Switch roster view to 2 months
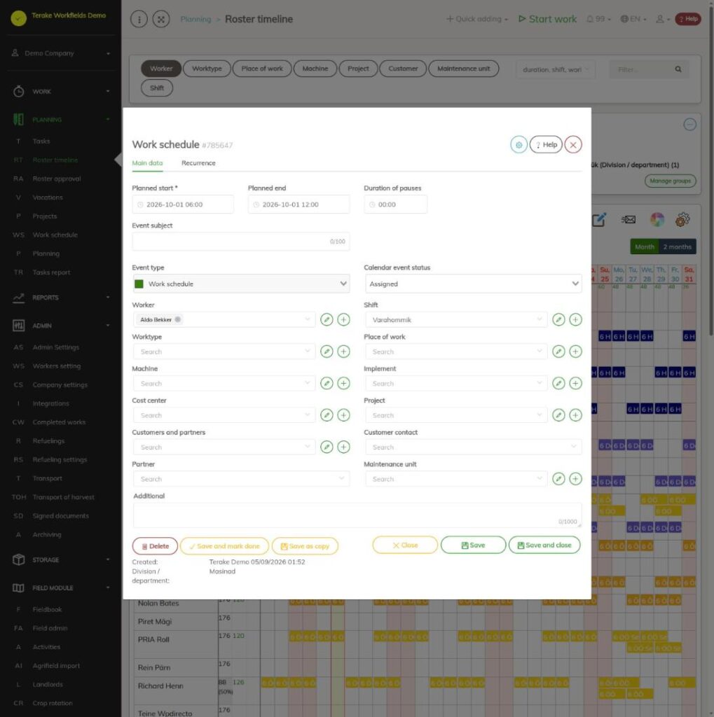This screenshot has width=714, height=717. click(x=678, y=247)
